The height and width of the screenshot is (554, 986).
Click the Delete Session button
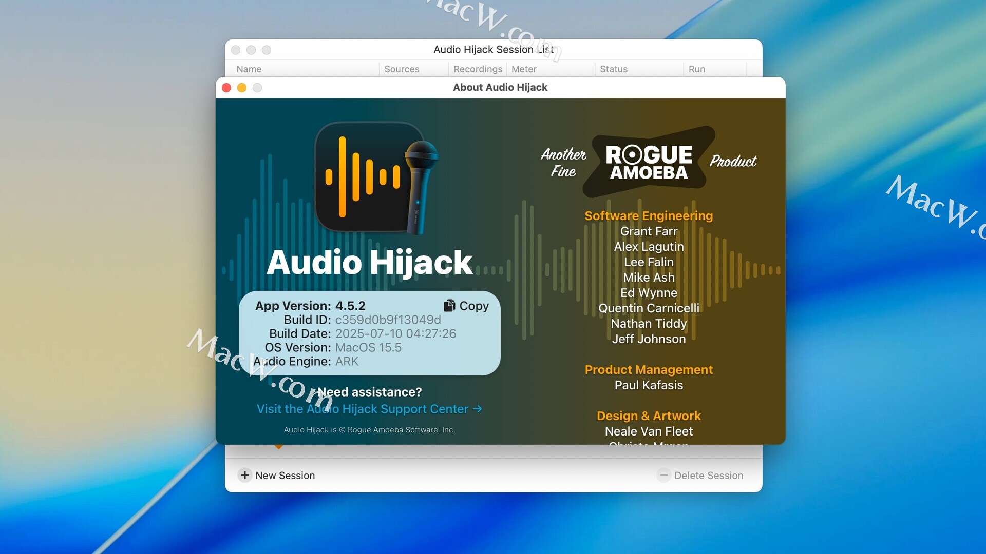(x=700, y=476)
